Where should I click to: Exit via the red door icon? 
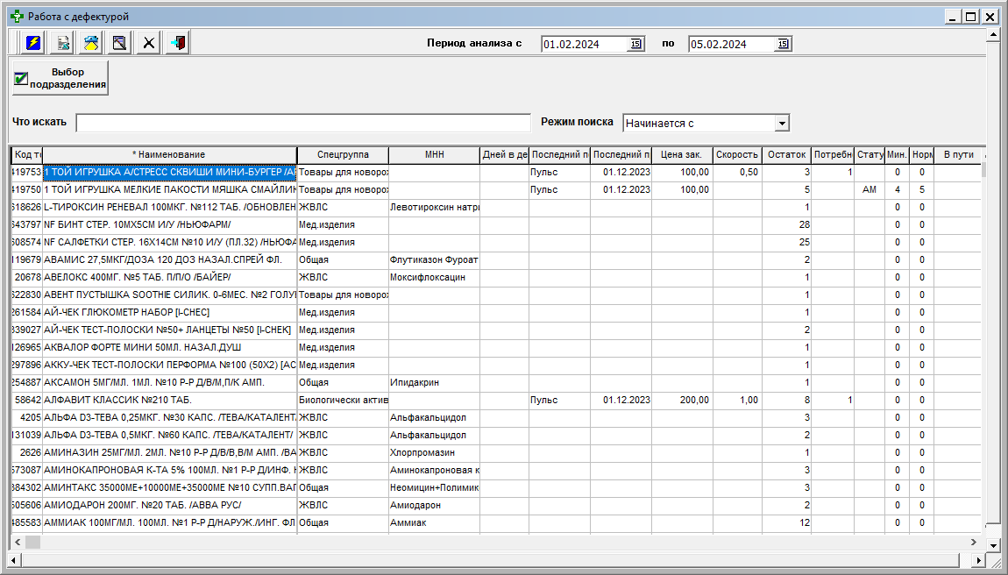177,43
